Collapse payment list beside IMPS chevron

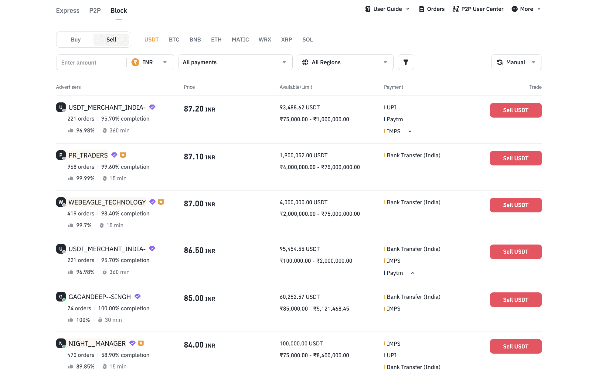click(x=410, y=132)
